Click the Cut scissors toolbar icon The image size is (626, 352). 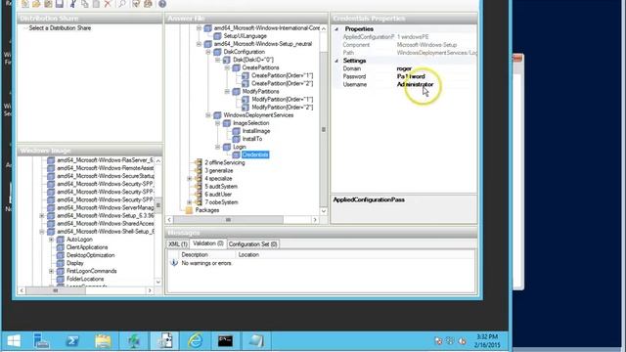73,4
